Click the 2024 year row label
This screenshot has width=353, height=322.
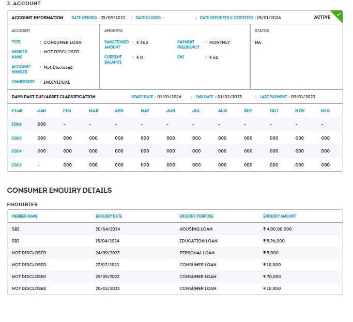[x=17, y=151]
